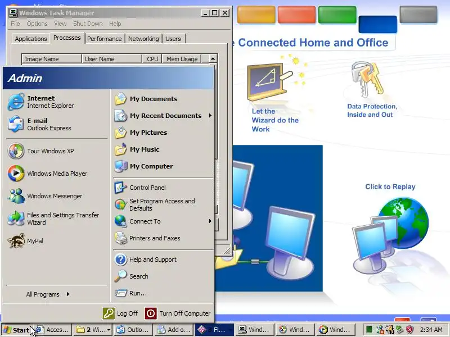Click the Windows Messenger tray icon
The height and width of the screenshot is (337, 450).
pyautogui.click(x=380, y=330)
